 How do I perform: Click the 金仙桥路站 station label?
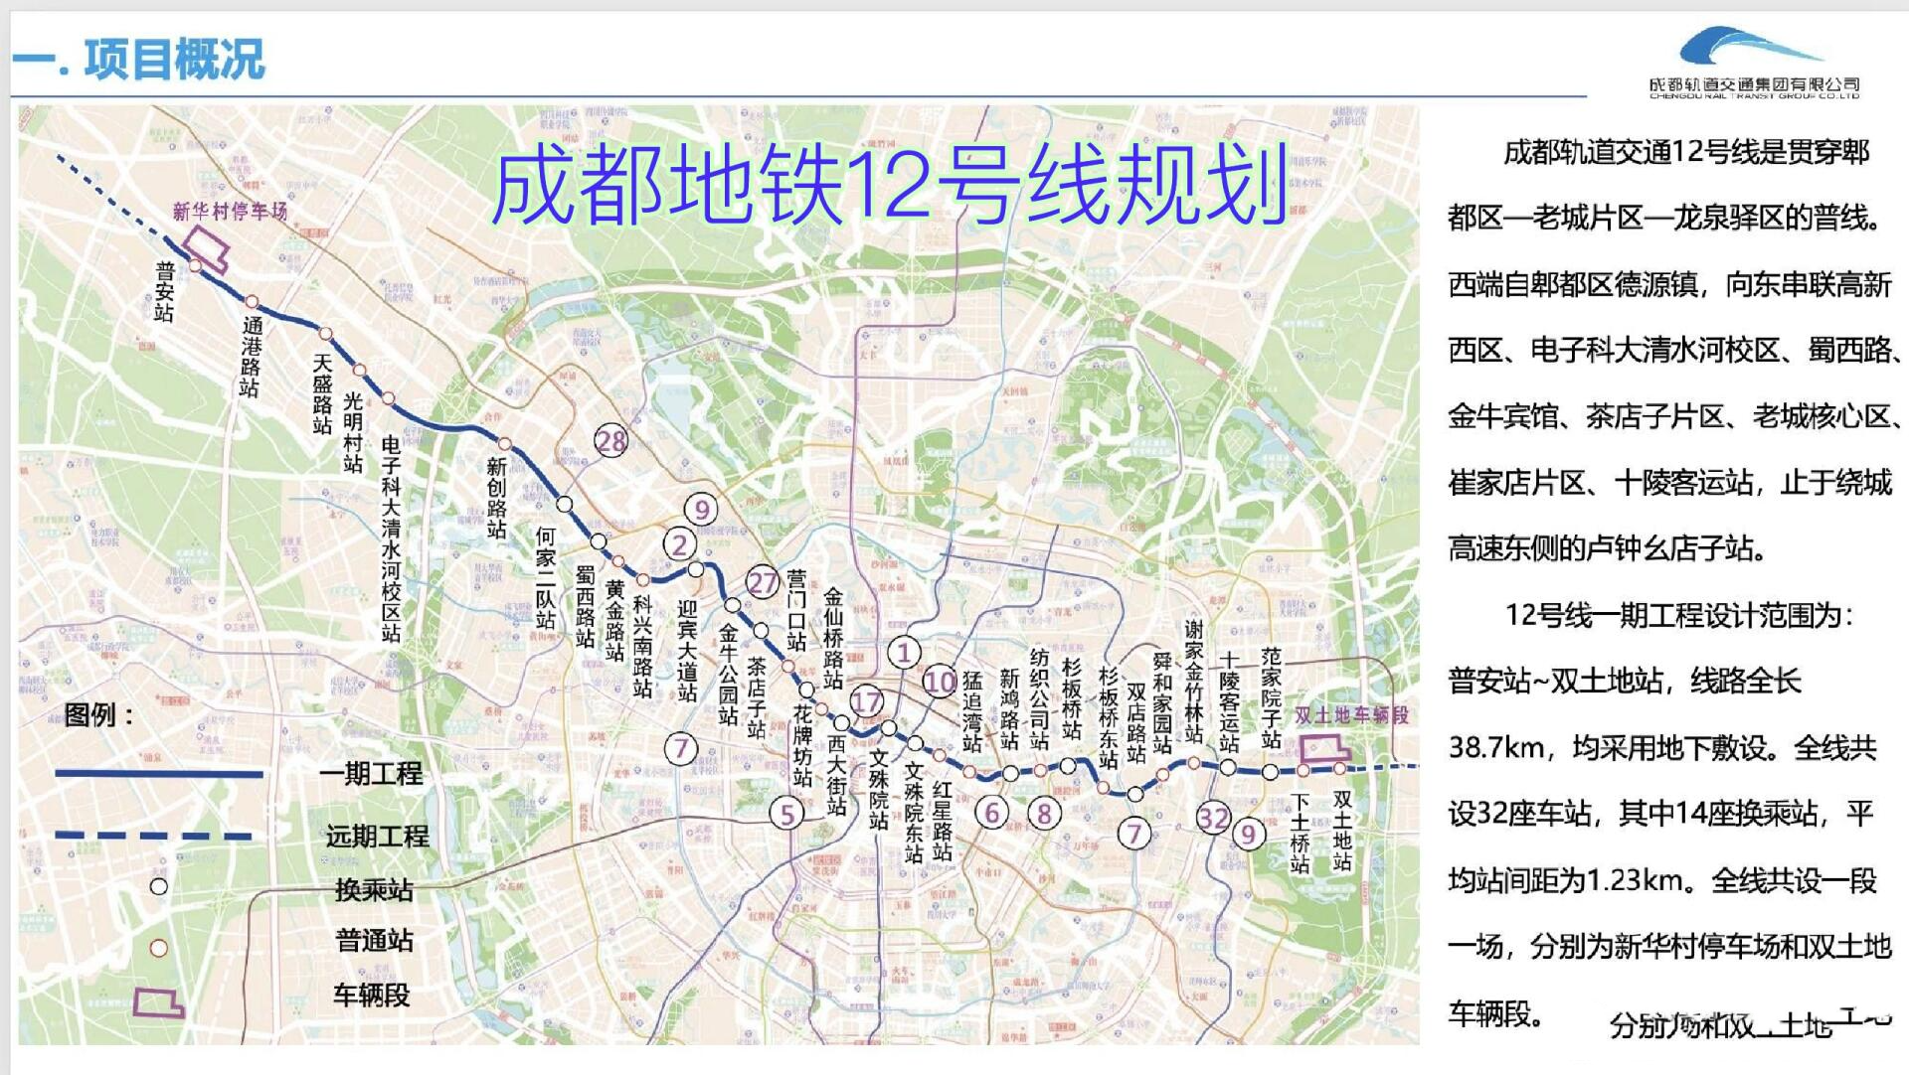pos(833,639)
